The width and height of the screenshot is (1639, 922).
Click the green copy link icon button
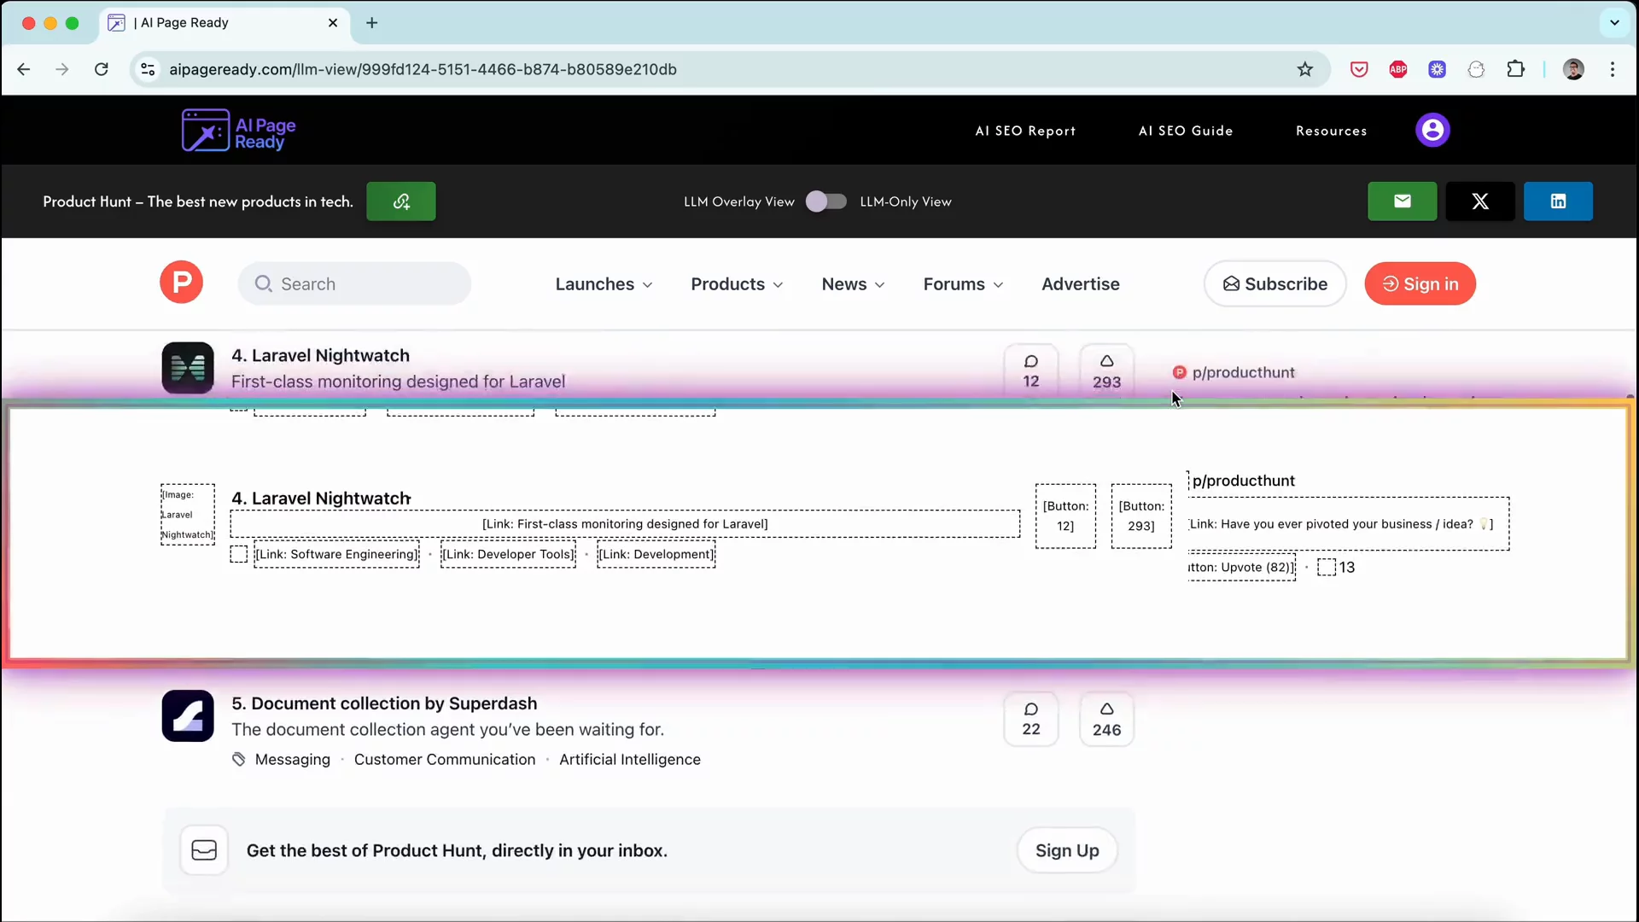(x=400, y=201)
